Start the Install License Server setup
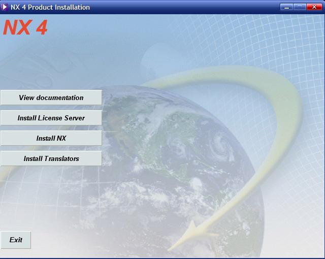Viewport: 325px width, 259px height. point(51,118)
